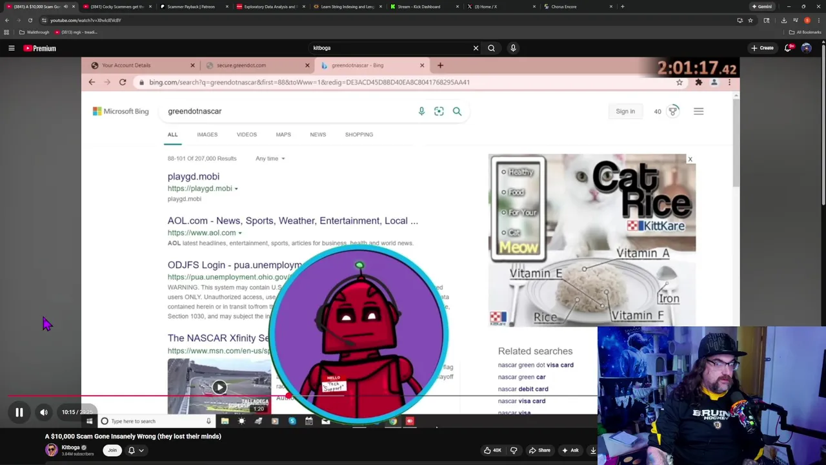Close the Cat Rice advertisement

[690, 159]
